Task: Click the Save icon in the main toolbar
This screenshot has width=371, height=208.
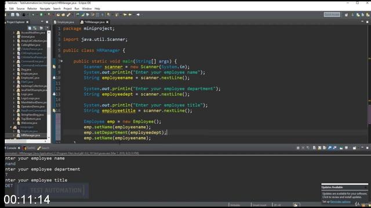Action: pyautogui.click(x=13, y=14)
